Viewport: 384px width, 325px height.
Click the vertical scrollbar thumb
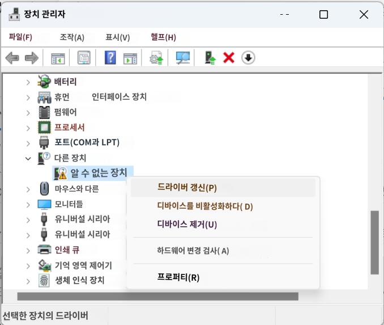(x=375, y=242)
